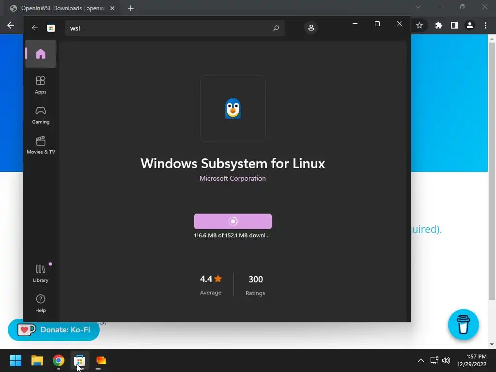Select the OpenInWSL Downloads Chrome tab
Image resolution: width=496 pixels, height=372 pixels.
tap(62, 8)
